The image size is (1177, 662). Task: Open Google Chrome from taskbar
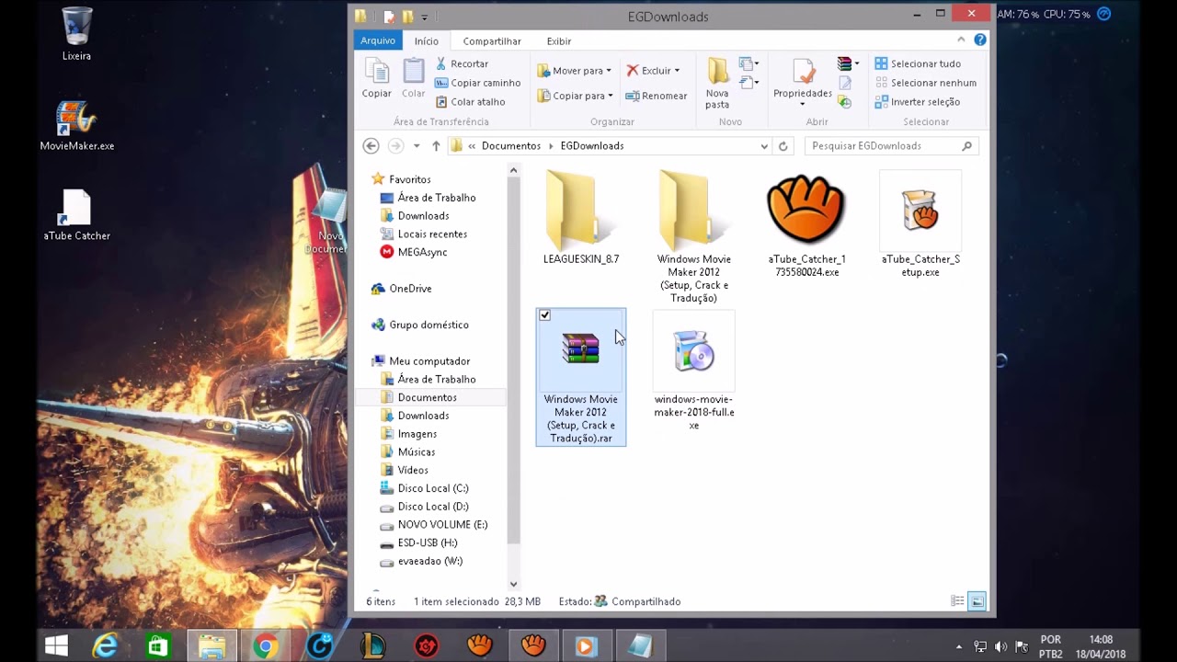(266, 646)
